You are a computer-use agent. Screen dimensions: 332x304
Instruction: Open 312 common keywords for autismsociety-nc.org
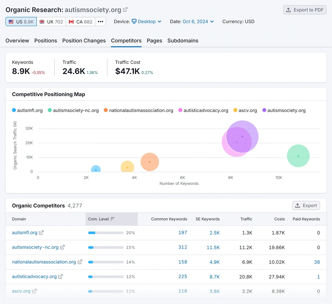point(183,247)
